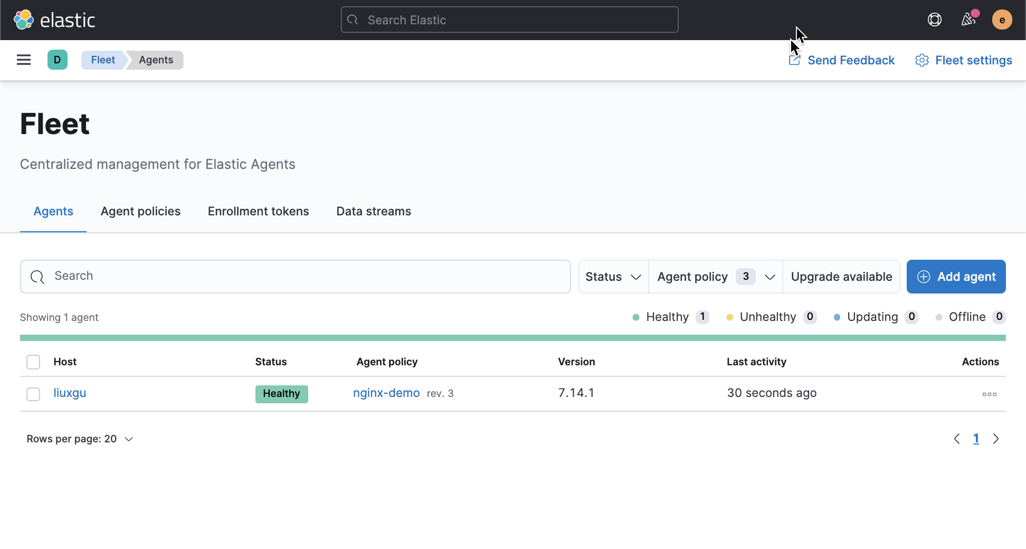This screenshot has width=1026, height=549.
Task: Switch to the Data streams tab
Action: 374,211
